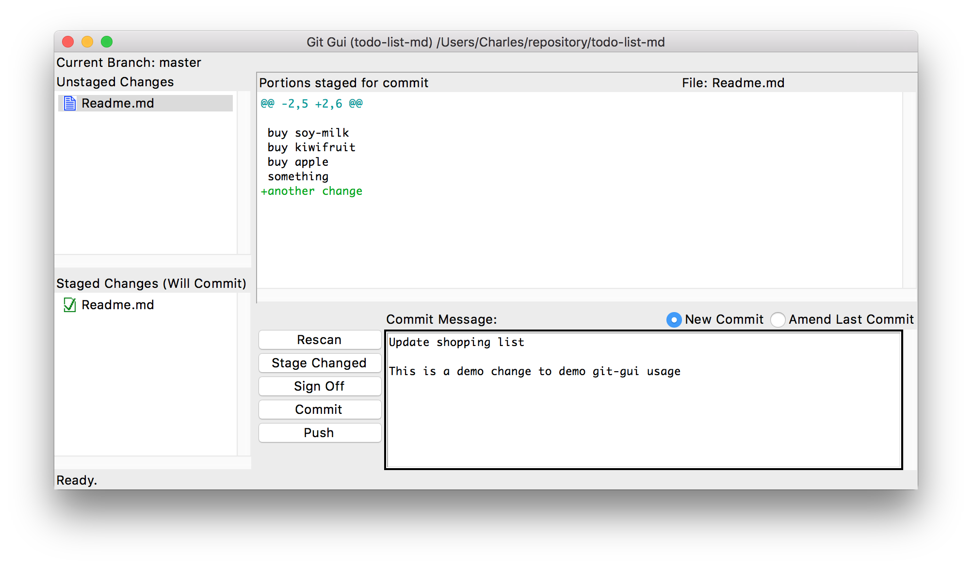The width and height of the screenshot is (972, 567).
Task: Click the green checkmark icon beside staged Readme.md
Action: pyautogui.click(x=70, y=305)
